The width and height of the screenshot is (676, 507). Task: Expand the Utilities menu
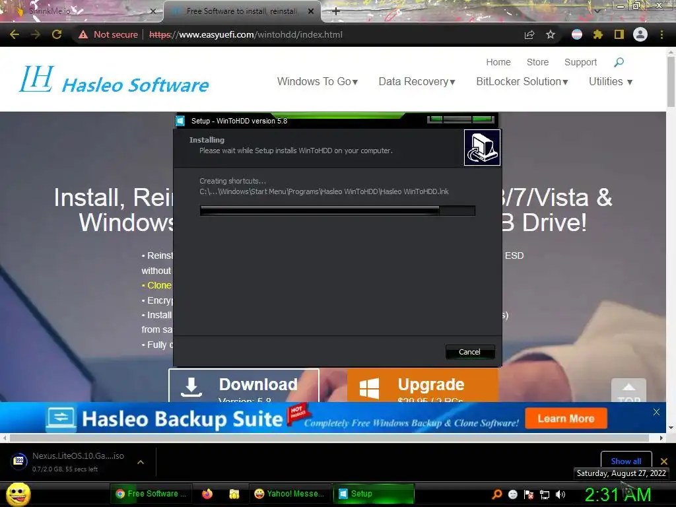[611, 81]
